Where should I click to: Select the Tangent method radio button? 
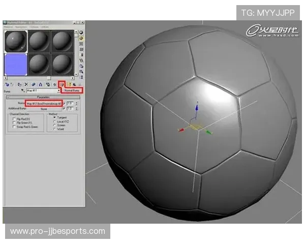pyautogui.click(x=55, y=117)
